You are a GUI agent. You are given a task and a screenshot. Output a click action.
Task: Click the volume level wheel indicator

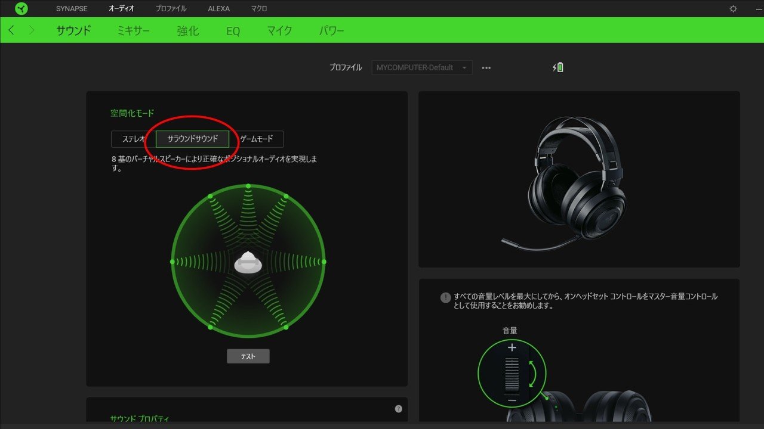click(x=512, y=374)
